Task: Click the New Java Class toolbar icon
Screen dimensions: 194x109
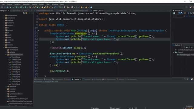Action: (x=37, y=7)
